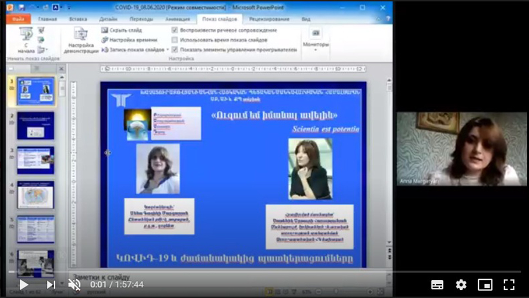Screen dimensions: 529x298
Task: Enter full screen mode
Action: (x=509, y=284)
